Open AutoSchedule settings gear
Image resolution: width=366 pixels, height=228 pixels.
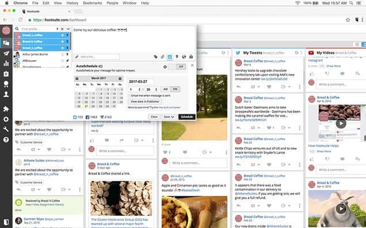pos(165,67)
